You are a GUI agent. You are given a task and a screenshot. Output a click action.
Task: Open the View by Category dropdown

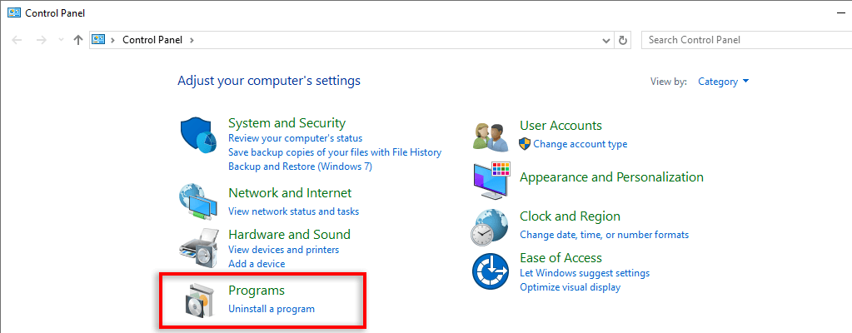pos(723,82)
